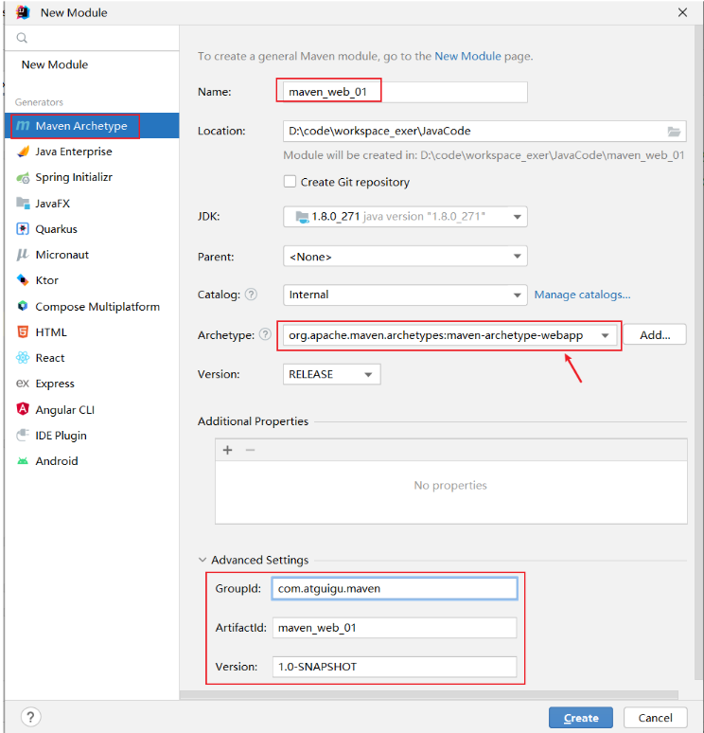Open the JDK dropdown

tap(405, 217)
